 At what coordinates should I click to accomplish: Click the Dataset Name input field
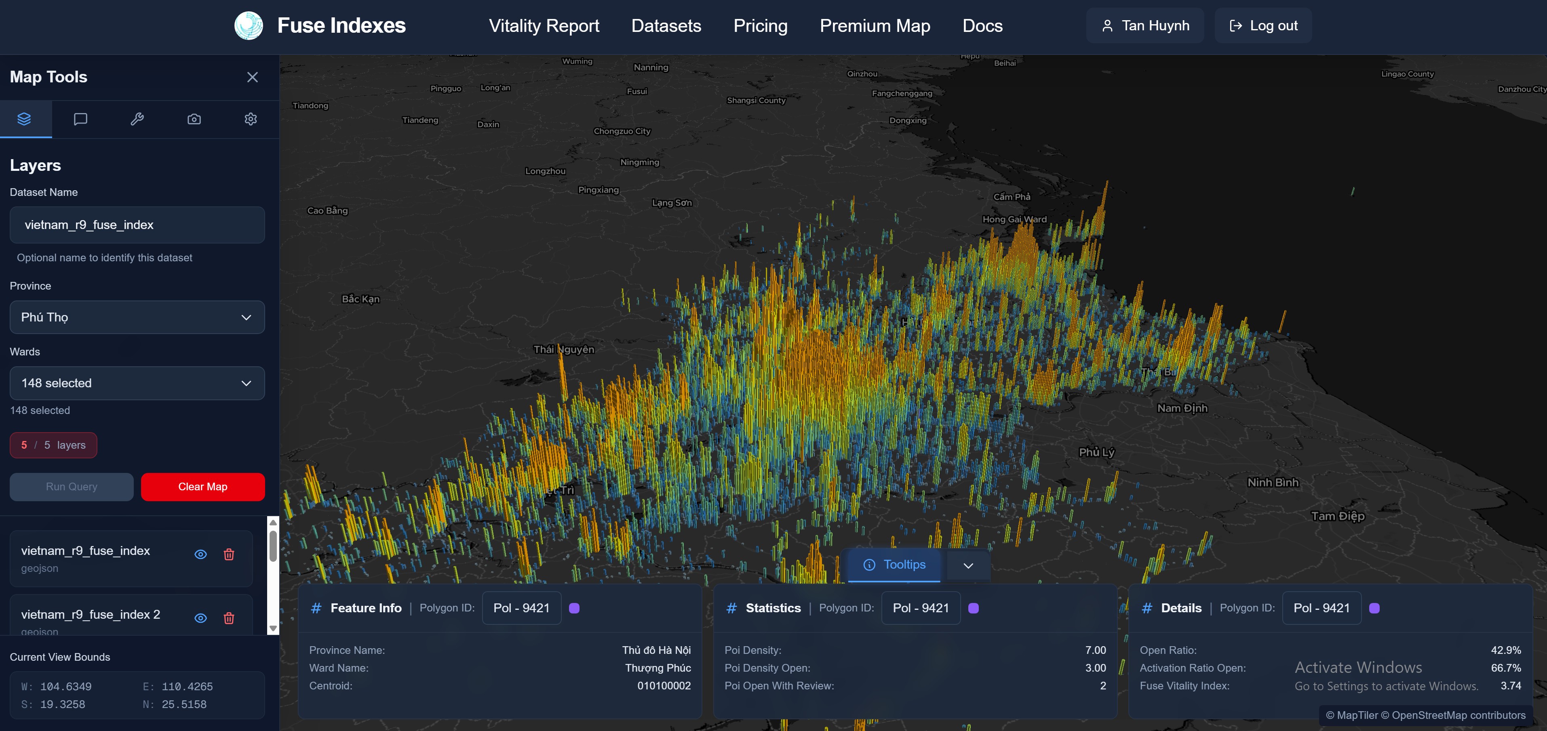(x=137, y=225)
